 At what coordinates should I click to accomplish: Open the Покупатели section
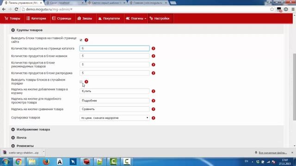(x=109, y=18)
